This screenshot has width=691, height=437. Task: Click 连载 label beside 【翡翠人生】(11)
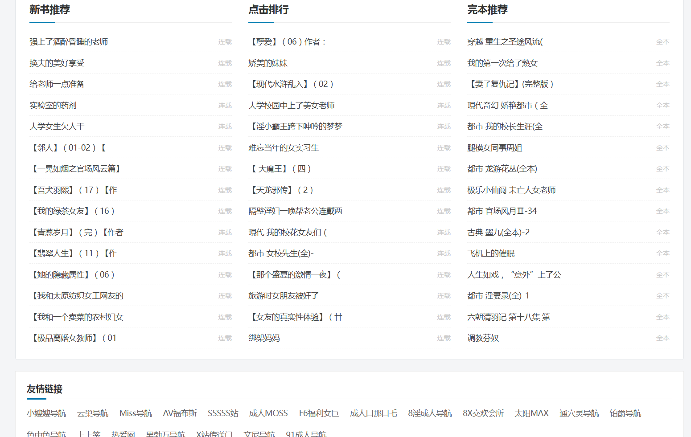click(x=225, y=253)
